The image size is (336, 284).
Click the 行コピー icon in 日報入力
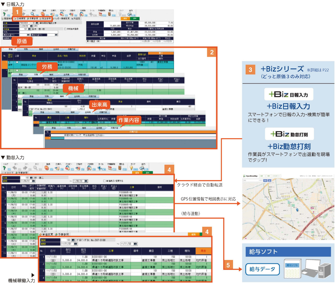coord(62,14)
